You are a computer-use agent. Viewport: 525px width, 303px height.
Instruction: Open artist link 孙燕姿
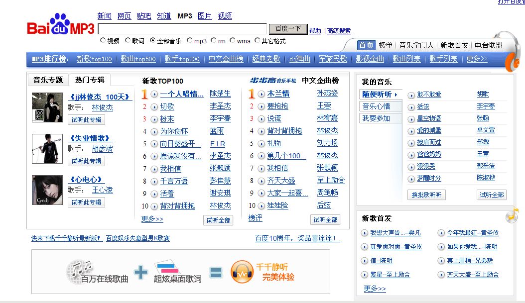[x=327, y=94]
